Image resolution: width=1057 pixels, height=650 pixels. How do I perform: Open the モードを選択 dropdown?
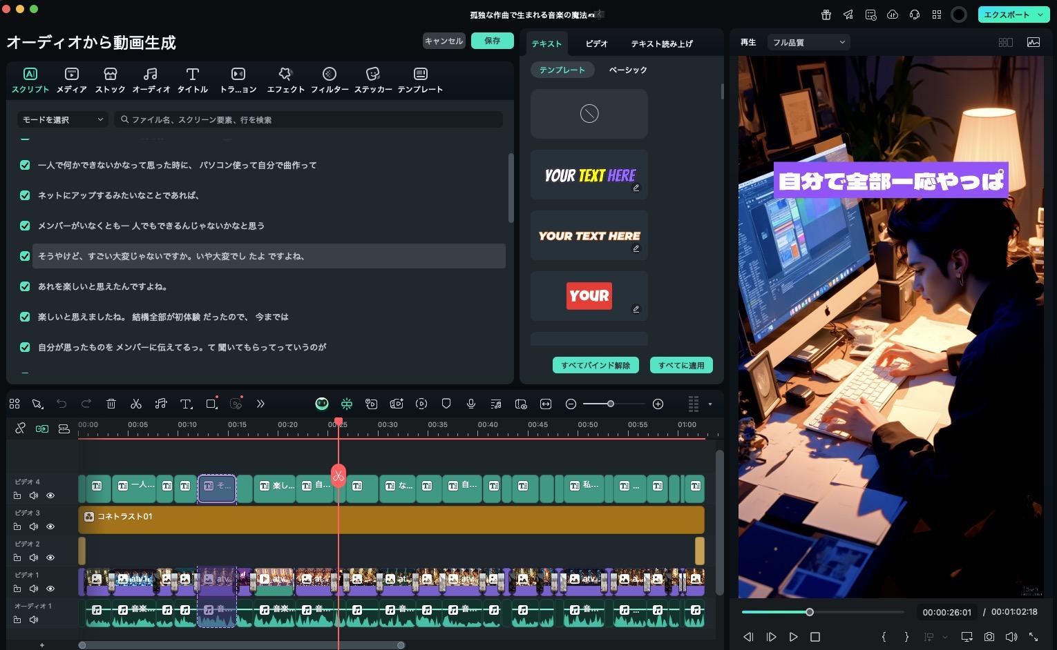62,119
